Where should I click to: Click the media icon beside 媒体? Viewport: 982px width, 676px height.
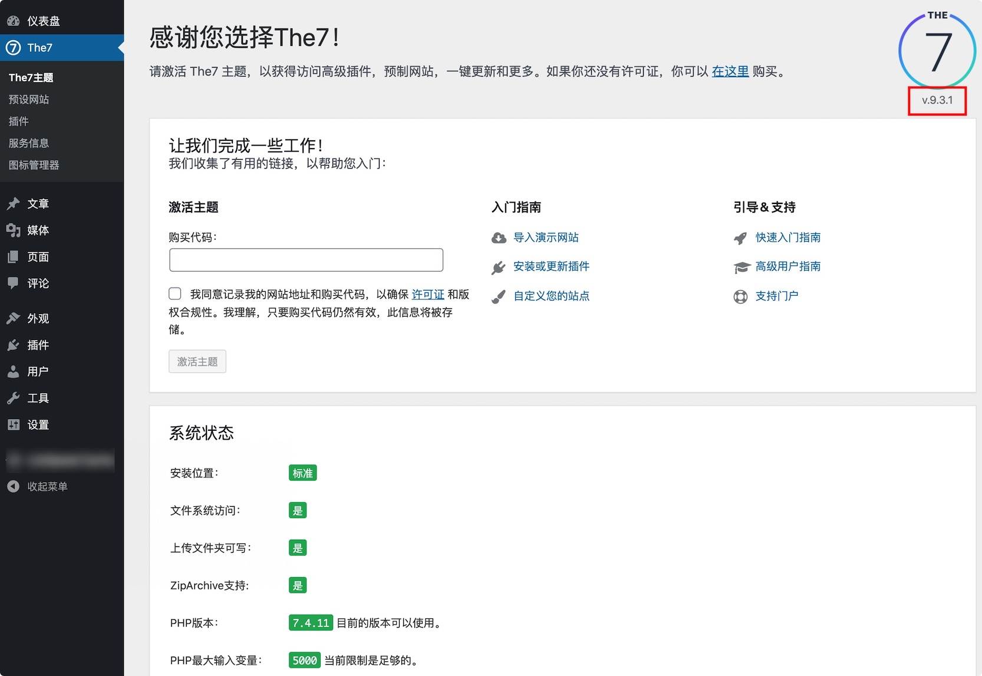[x=13, y=230]
